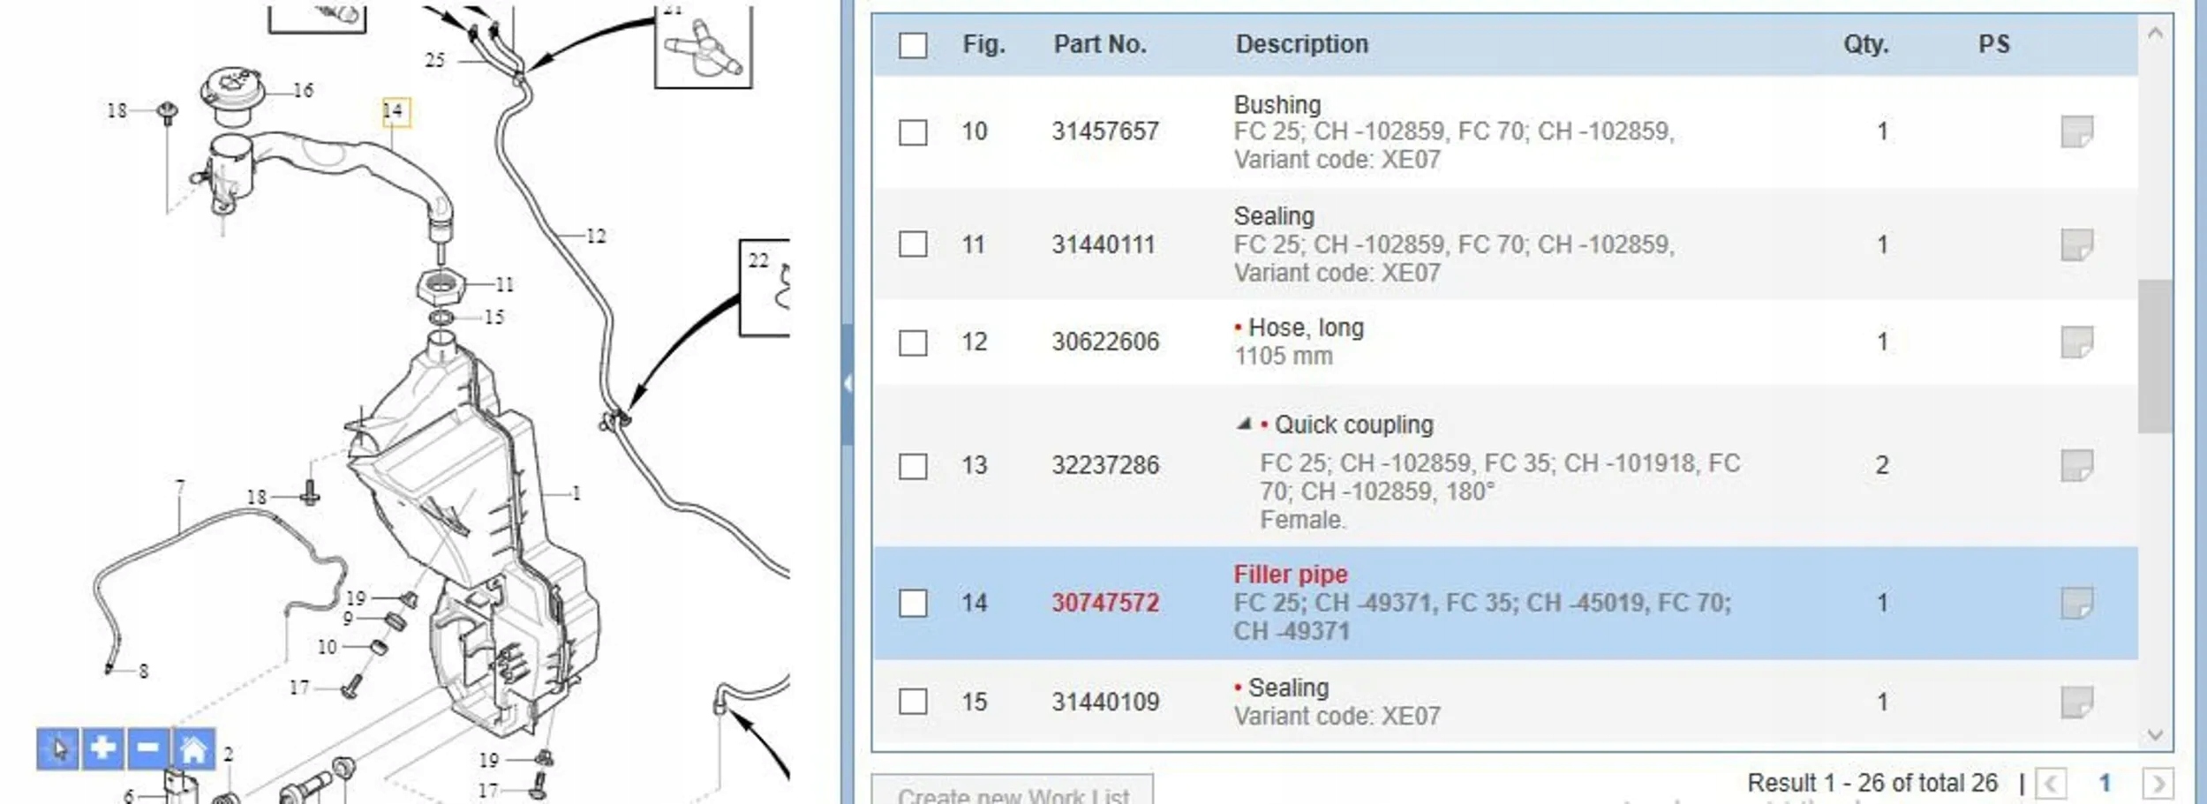Screen dimensions: 2207x804
Task: Check the box for Fig. 11 Sealing
Action: tap(913, 244)
